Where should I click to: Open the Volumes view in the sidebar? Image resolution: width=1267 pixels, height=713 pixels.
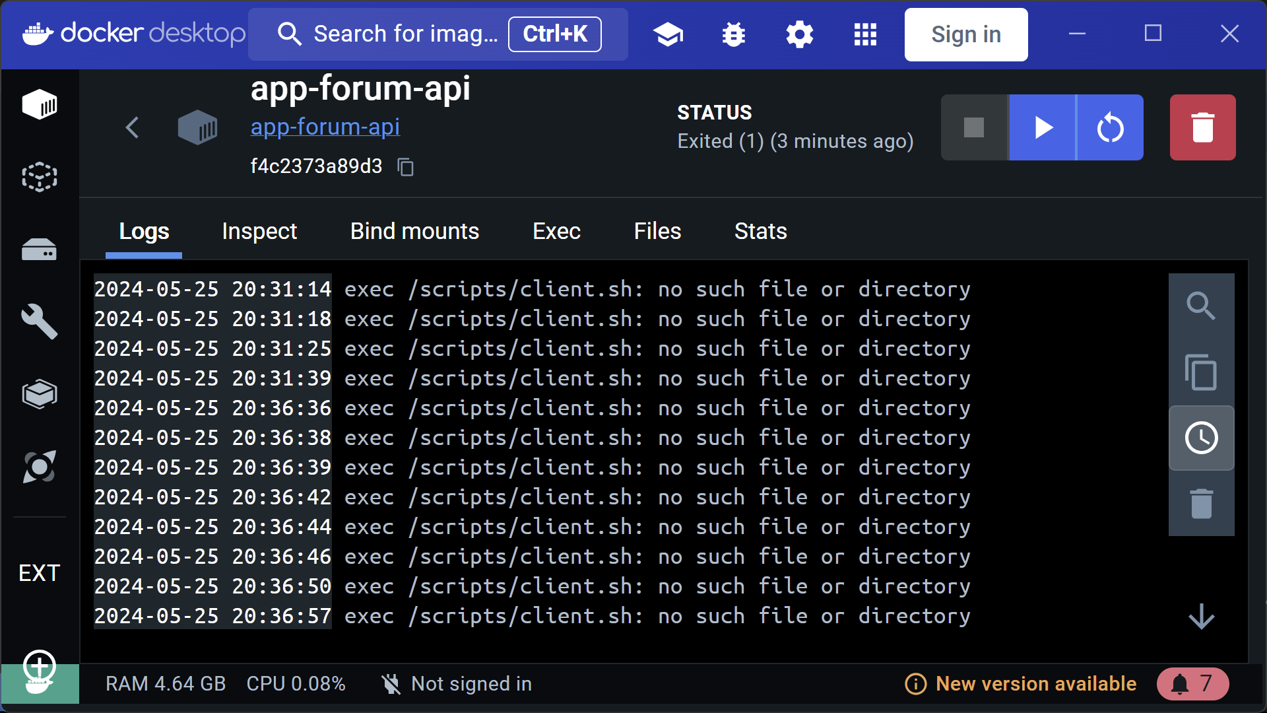click(x=40, y=250)
